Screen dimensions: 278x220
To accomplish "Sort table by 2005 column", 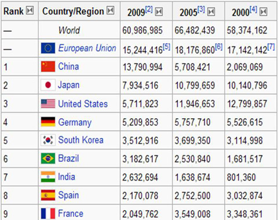I will click(211, 12).
